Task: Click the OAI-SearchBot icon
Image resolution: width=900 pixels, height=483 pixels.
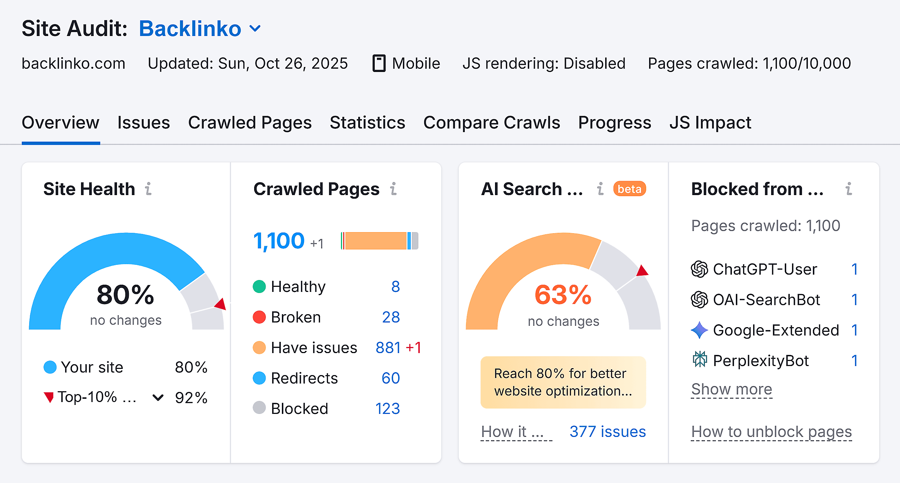Action: tap(700, 299)
